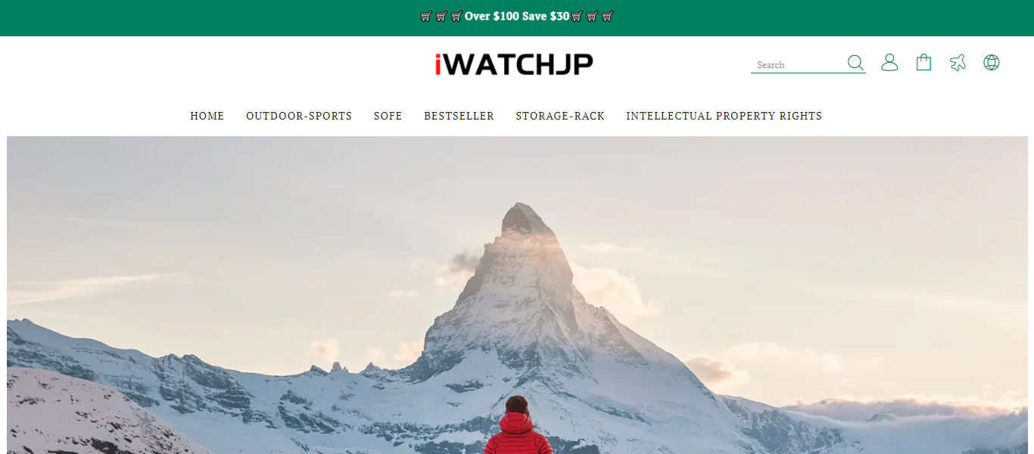Viewport: 1034px width, 454px height.
Task: Open the shopping bag icon
Action: tap(923, 63)
